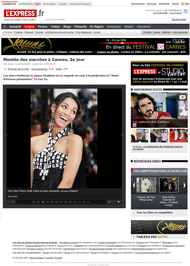Click the envelope icon to e-mail article
190x266 pixels.
[x=5, y=69]
